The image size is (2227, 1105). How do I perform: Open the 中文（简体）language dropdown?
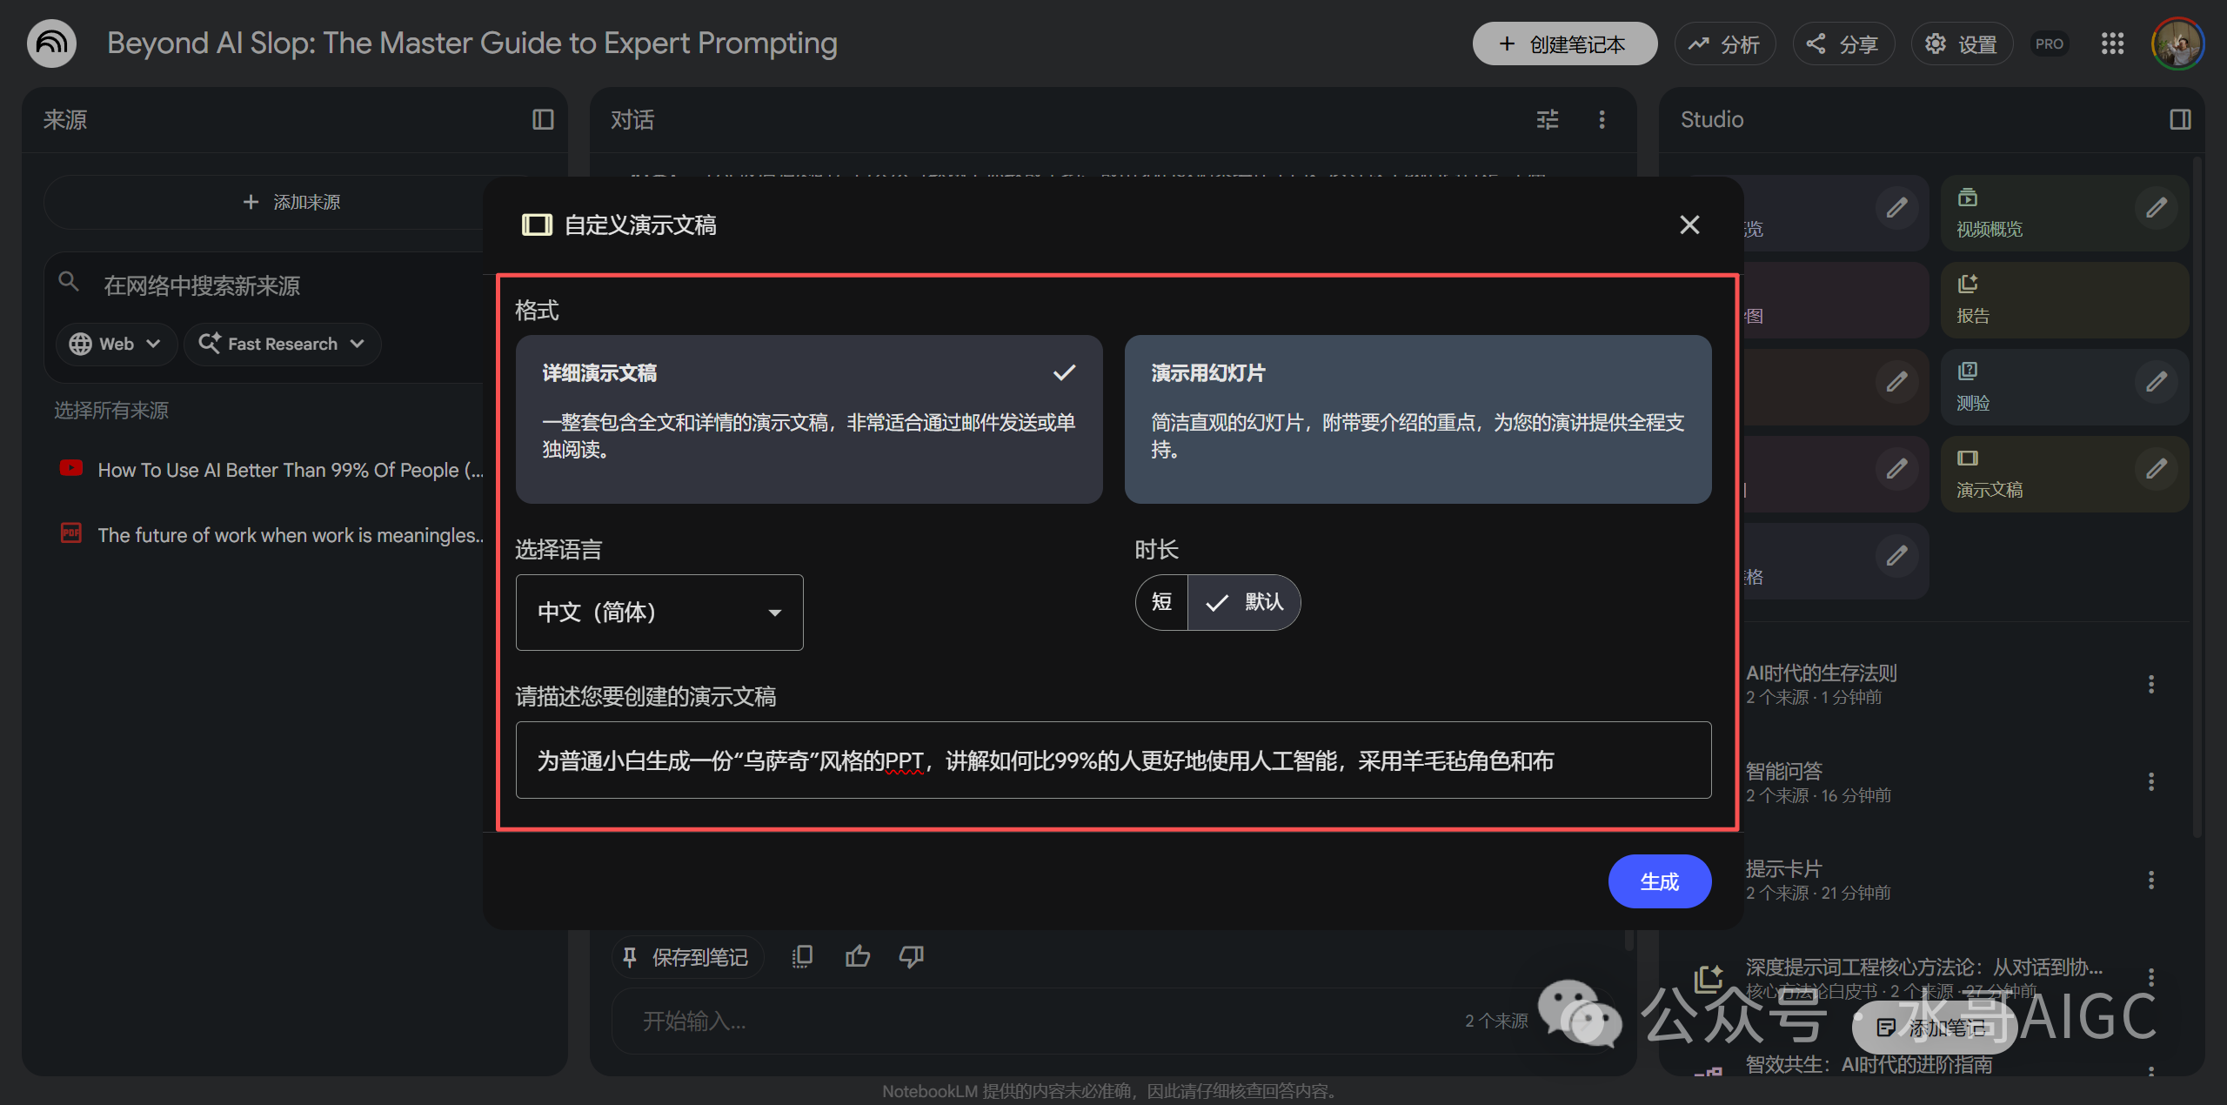tap(659, 612)
